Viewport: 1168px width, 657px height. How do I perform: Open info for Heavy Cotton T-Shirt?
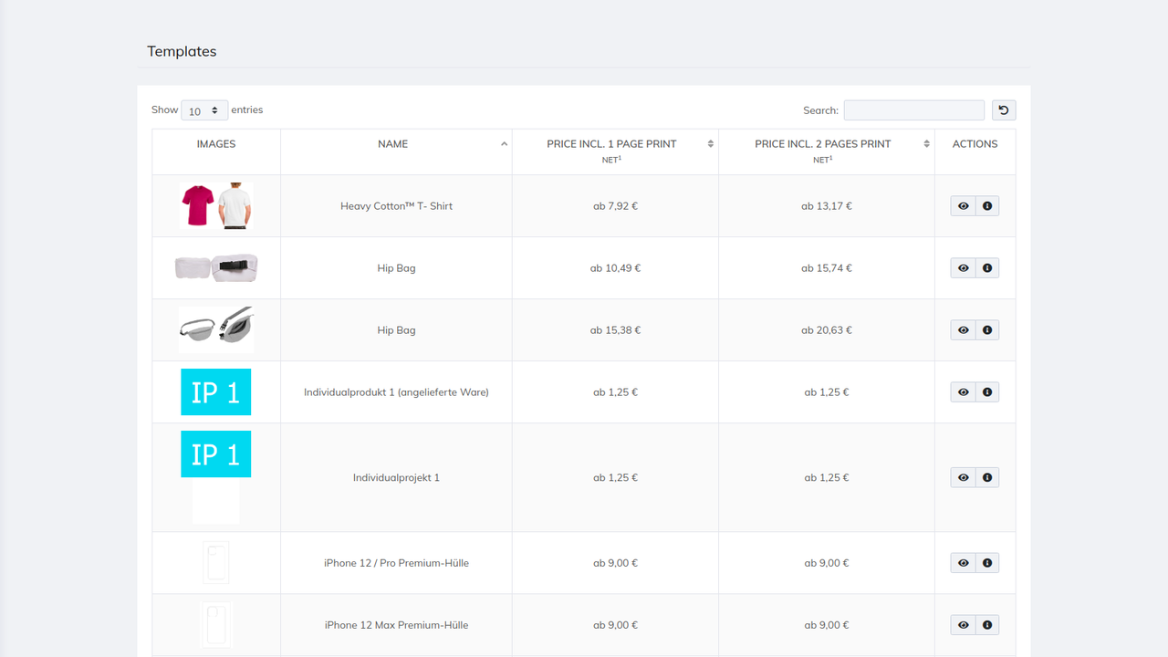(x=987, y=206)
